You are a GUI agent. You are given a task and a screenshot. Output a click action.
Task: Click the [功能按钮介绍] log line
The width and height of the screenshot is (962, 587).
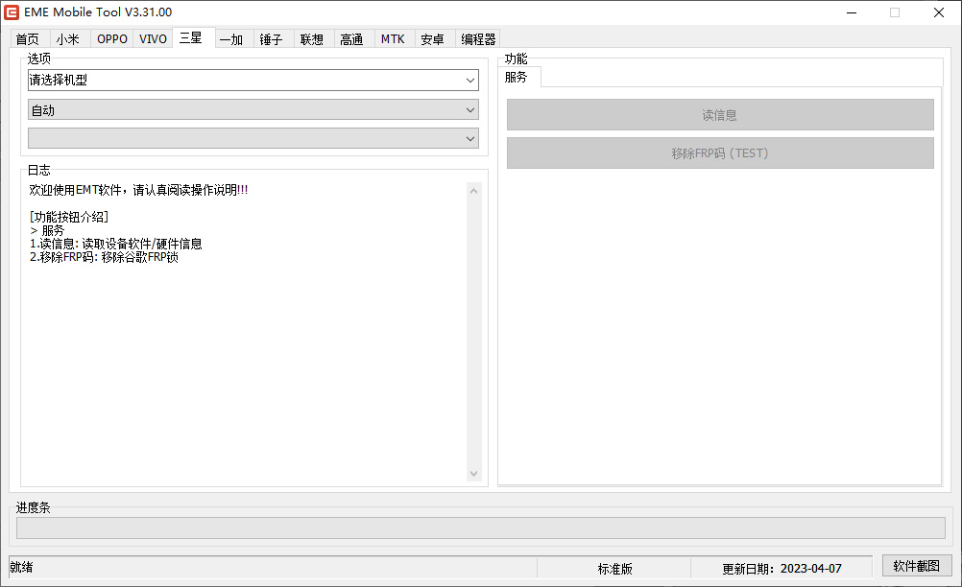coord(69,217)
